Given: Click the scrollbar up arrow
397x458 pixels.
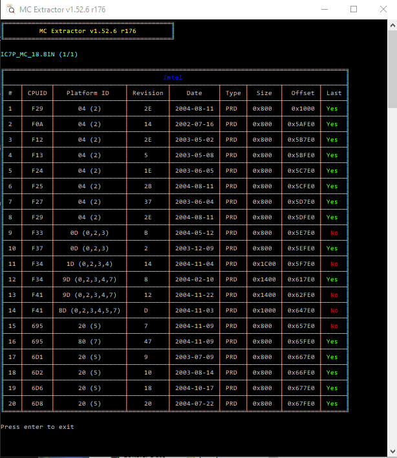Looking at the screenshot, I should (x=392, y=25).
